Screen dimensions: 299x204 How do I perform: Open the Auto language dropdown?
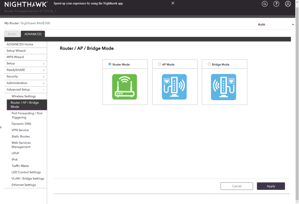point(276,24)
